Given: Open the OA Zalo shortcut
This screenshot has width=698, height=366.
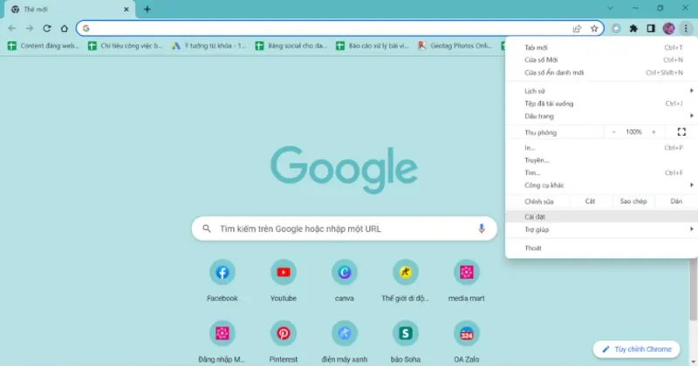Looking at the screenshot, I should tap(467, 342).
